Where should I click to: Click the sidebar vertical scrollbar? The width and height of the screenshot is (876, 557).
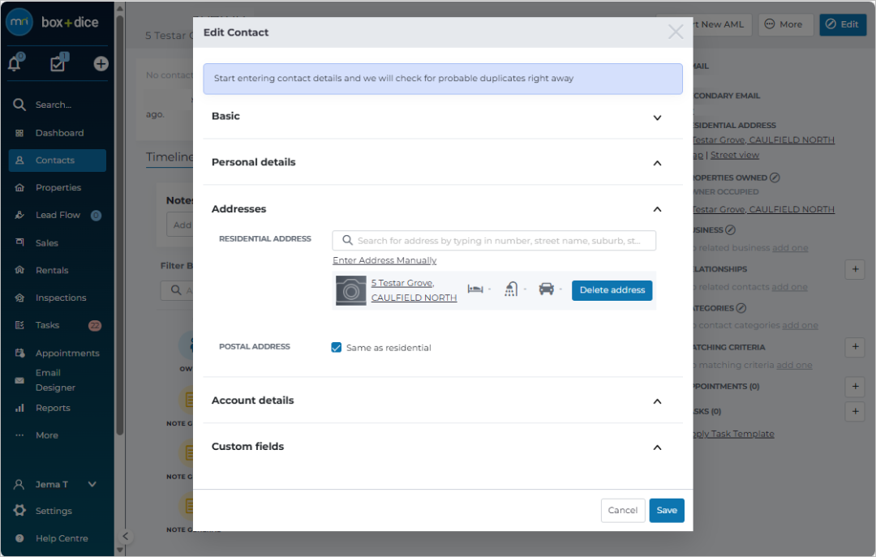(119, 224)
